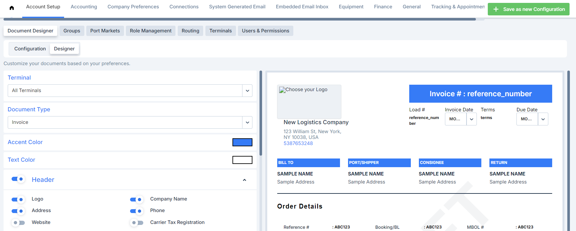
Task: Click the Invoice # reference_number banner
Action: coord(480,94)
